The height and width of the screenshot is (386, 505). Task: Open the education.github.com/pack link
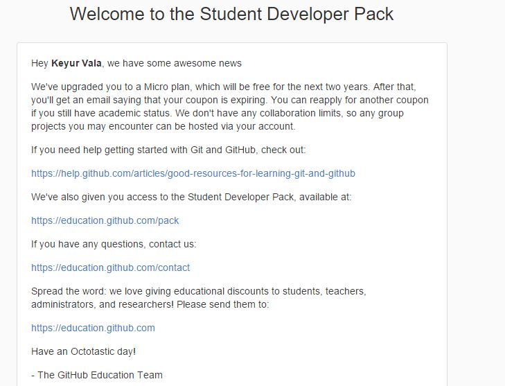pos(105,220)
